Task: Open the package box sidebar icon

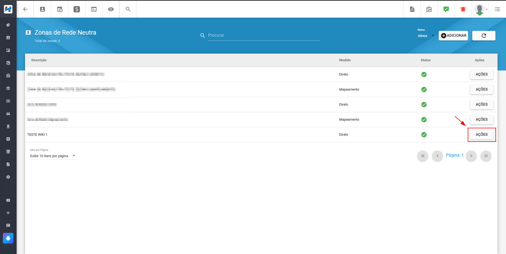Action: (8, 88)
